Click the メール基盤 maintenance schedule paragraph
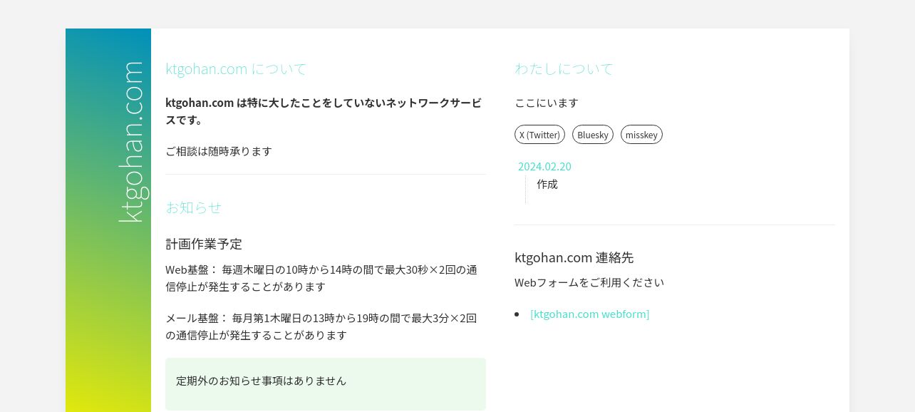This screenshot has width=915, height=412. (x=321, y=326)
